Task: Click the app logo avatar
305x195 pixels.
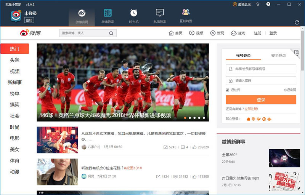Action: (16, 16)
